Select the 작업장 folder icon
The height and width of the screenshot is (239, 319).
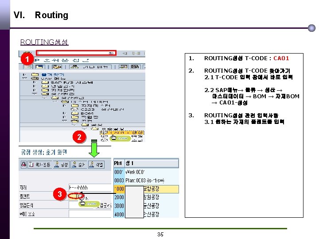[x=75, y=117]
